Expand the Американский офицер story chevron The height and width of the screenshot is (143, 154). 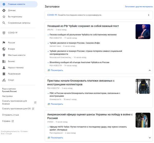coord(150,138)
